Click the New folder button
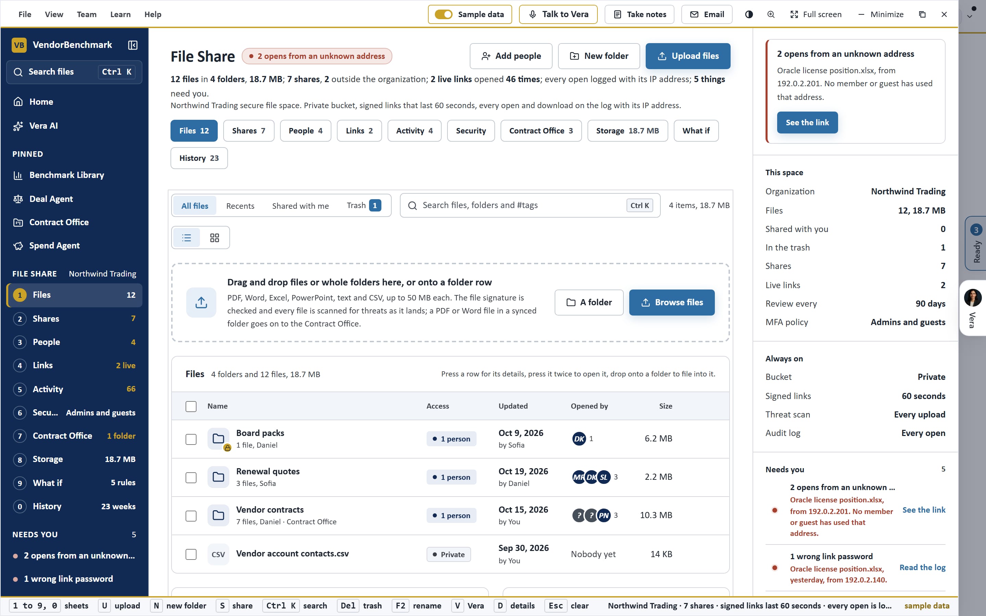986x616 pixels. (599, 56)
